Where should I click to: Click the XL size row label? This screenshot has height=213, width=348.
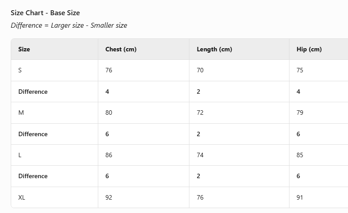pos(22,197)
